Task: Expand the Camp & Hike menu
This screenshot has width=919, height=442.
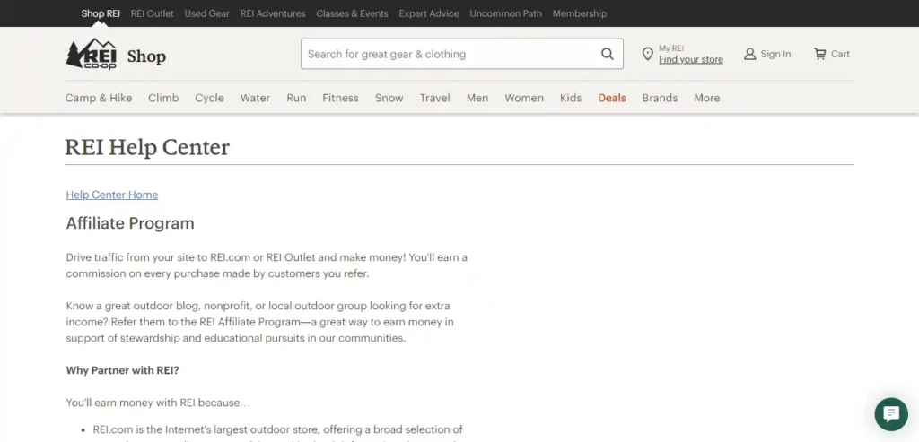Action: [x=99, y=98]
